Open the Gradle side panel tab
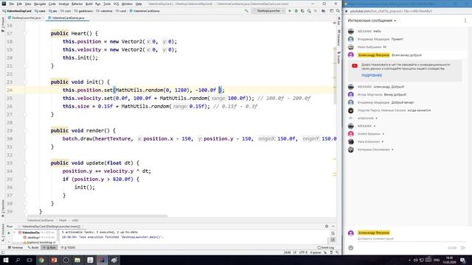This screenshot has width=472, height=265. pos(339,57)
